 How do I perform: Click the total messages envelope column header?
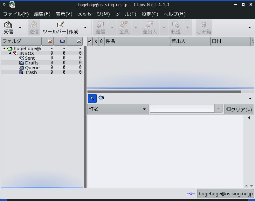click(74, 41)
